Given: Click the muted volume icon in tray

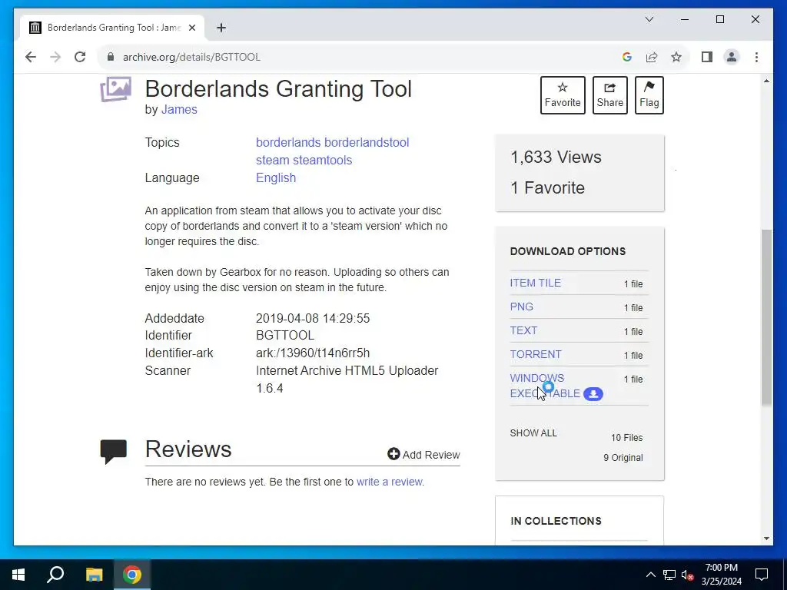Looking at the screenshot, I should (x=687, y=575).
